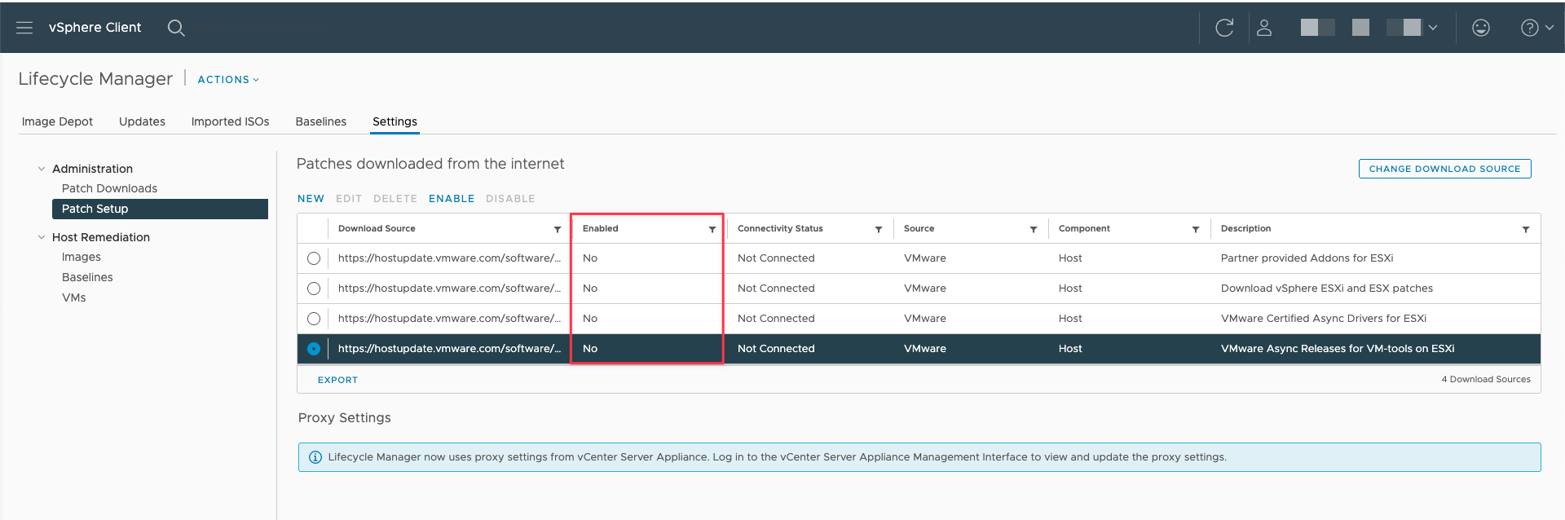This screenshot has width=1565, height=520.
Task: Open Images under Host Remediation
Action: [x=82, y=257]
